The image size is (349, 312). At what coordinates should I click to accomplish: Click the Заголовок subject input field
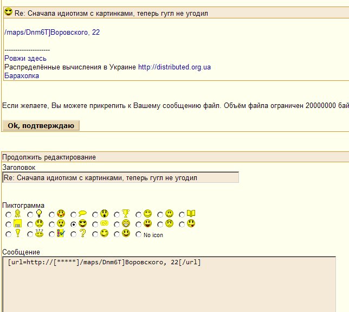click(x=120, y=177)
